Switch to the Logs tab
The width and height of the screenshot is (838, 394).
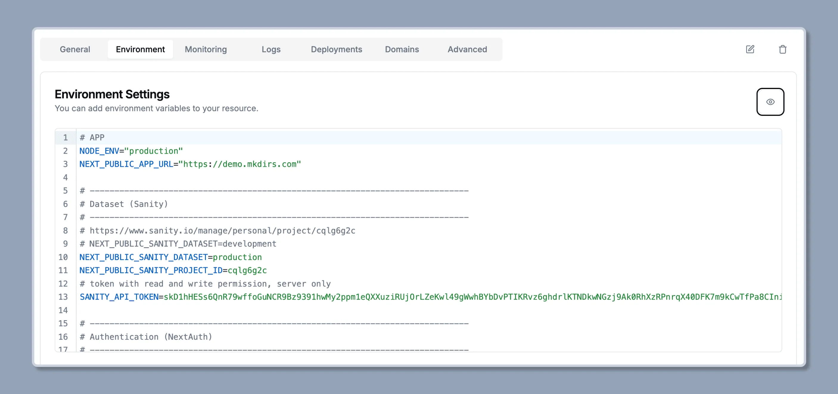tap(271, 49)
